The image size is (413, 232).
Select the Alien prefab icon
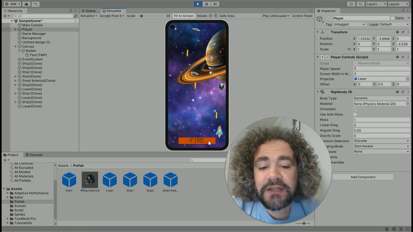tap(69, 180)
